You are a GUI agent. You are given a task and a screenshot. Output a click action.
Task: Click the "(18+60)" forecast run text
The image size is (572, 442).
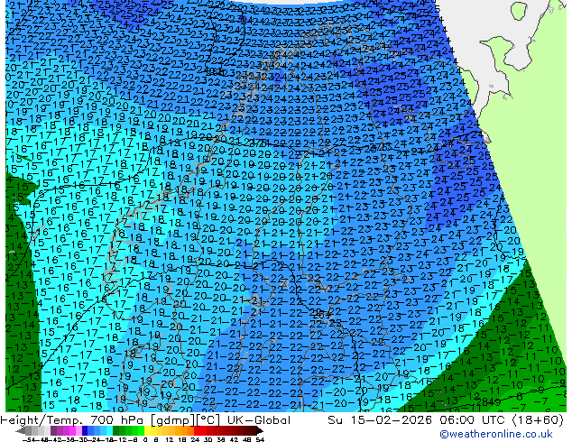(x=538, y=420)
